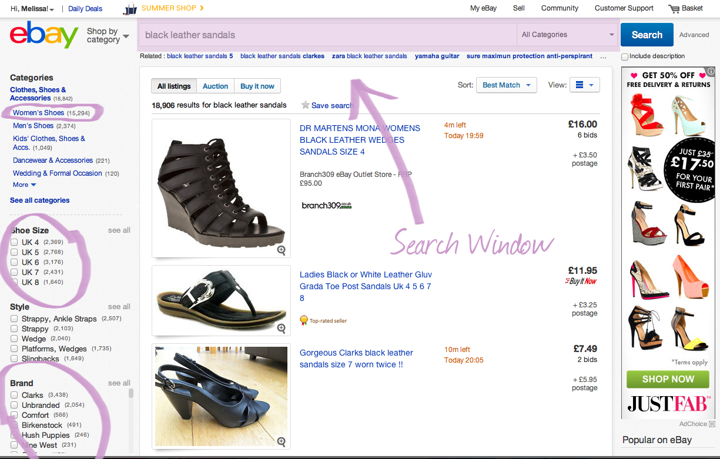Tick the UK 4 shoe size checkbox

(x=14, y=243)
